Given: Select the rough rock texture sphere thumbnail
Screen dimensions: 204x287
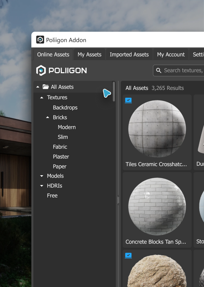Looking at the screenshot, I should tap(157, 271).
